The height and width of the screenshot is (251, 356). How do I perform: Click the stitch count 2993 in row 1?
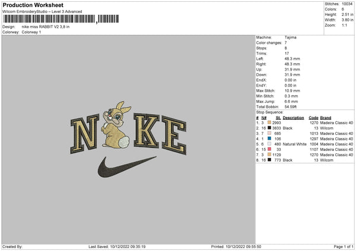(x=276, y=123)
